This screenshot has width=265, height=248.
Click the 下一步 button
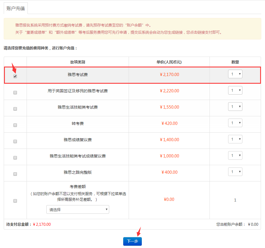point(132,241)
